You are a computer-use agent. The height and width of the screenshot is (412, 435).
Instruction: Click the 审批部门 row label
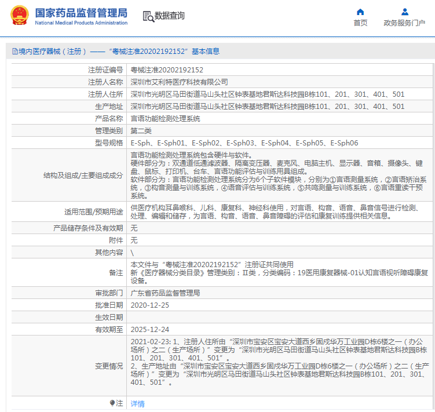[109, 293]
